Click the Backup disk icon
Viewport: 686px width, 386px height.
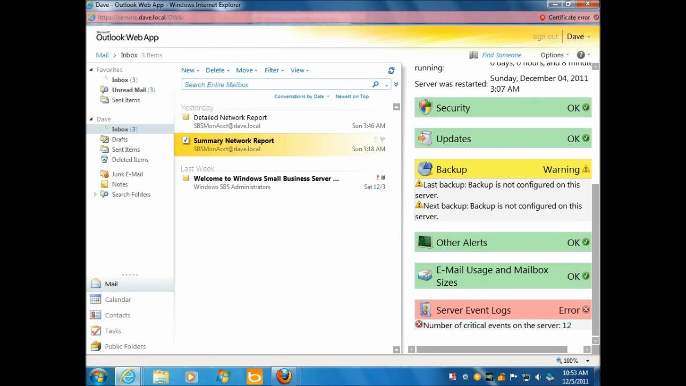pos(425,169)
